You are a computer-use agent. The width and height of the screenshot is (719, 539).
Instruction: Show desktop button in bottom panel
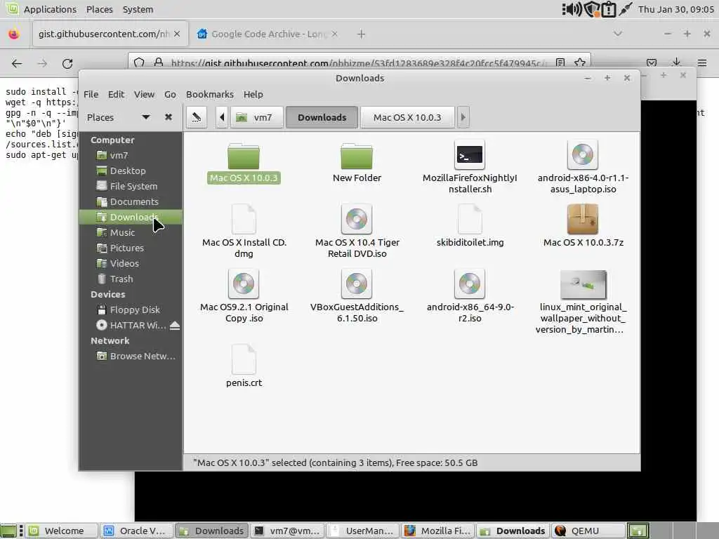[8, 531]
